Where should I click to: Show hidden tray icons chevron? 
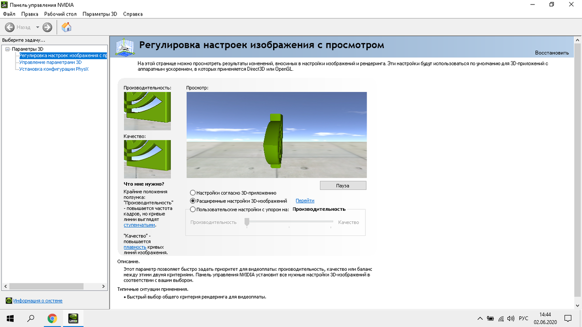[x=480, y=319]
